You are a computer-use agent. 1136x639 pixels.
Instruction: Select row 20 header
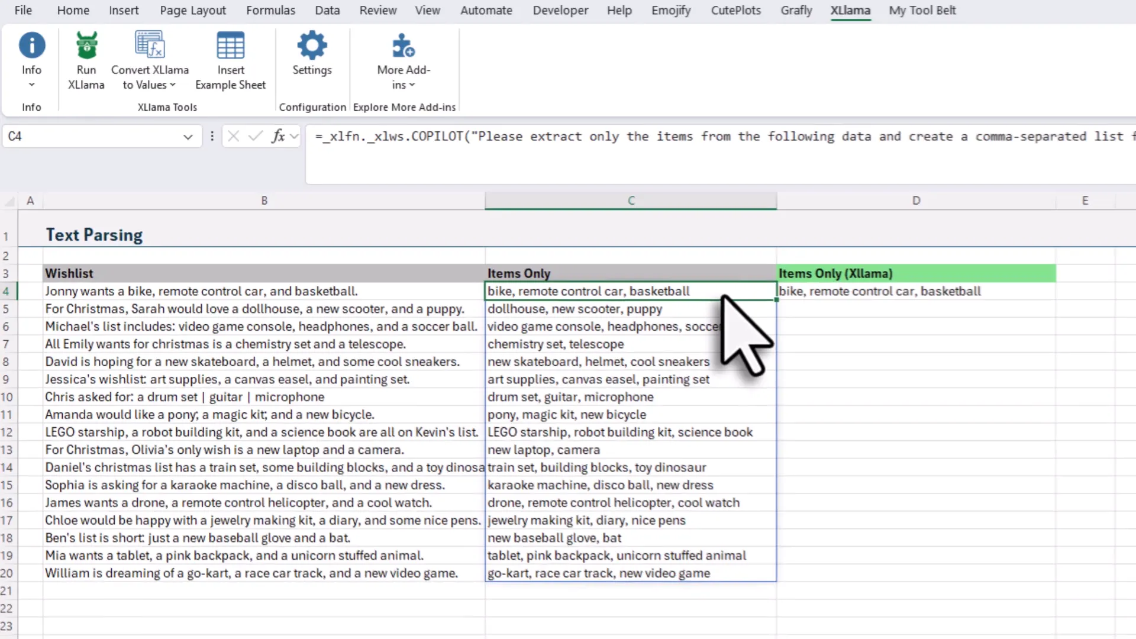click(8, 573)
